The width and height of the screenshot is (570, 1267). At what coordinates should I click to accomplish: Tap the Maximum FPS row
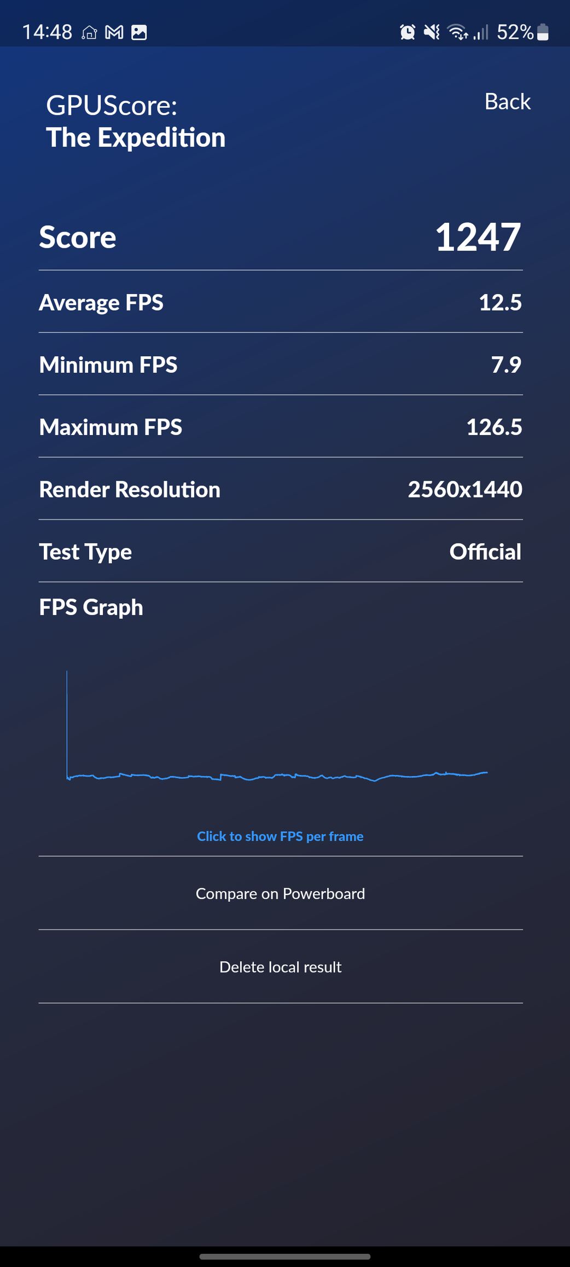point(281,427)
